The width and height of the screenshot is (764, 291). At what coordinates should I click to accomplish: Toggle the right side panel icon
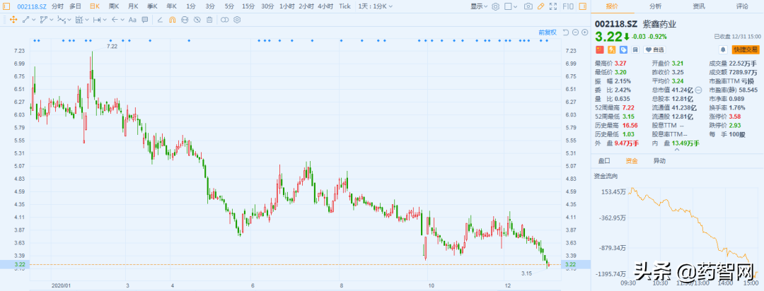[x=582, y=6]
